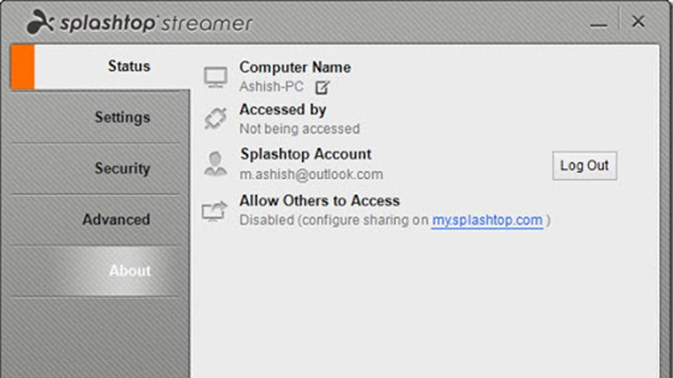Click the Ashish-PC computer name text

click(271, 87)
